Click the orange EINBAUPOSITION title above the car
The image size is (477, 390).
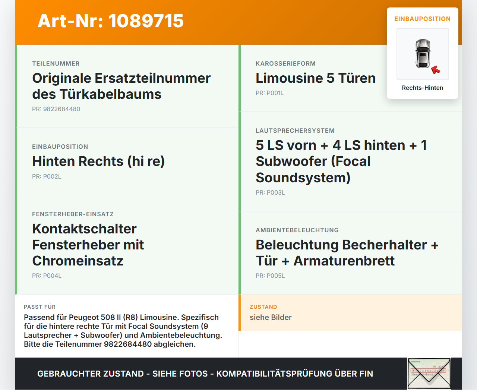[423, 19]
